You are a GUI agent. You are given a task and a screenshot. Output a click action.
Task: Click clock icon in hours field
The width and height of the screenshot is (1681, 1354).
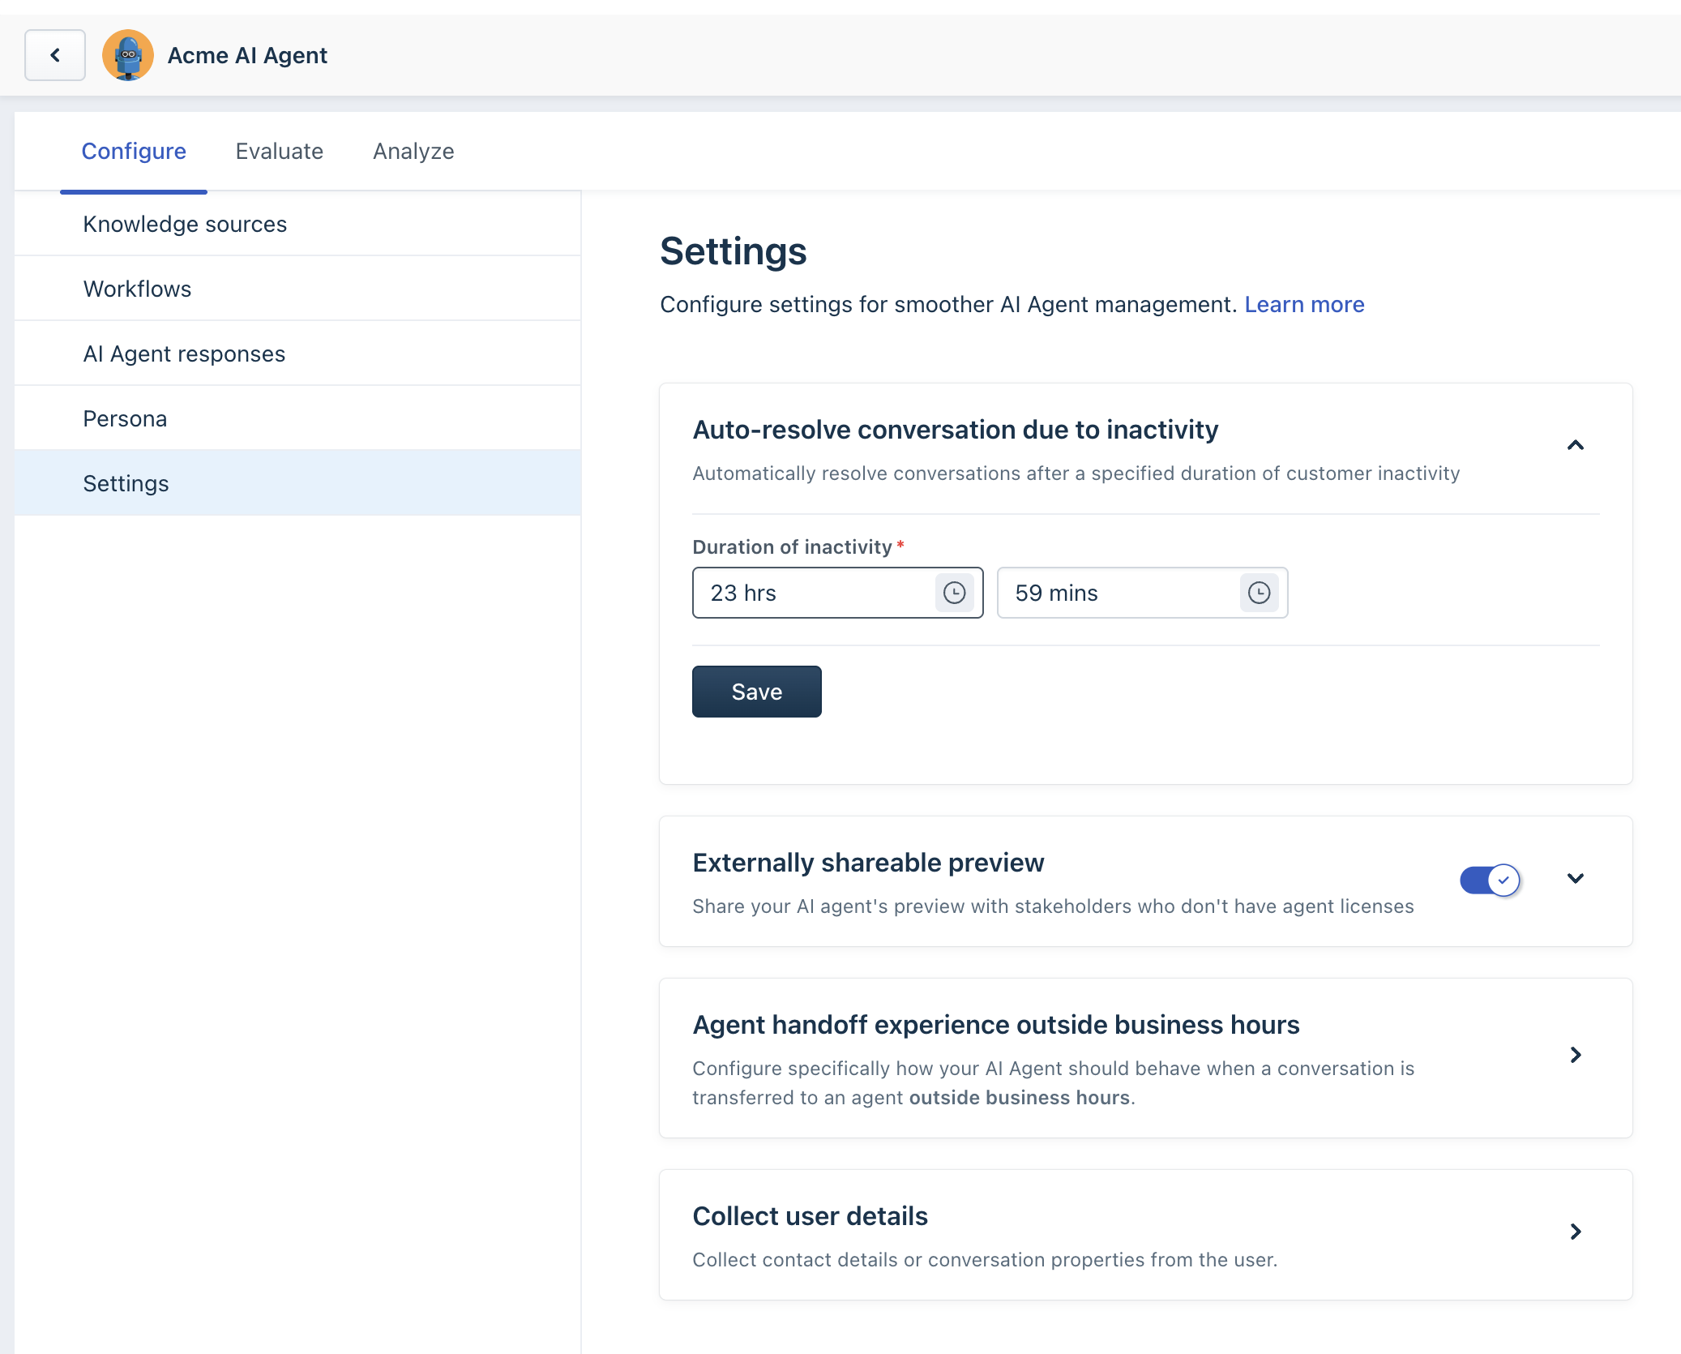(x=954, y=593)
